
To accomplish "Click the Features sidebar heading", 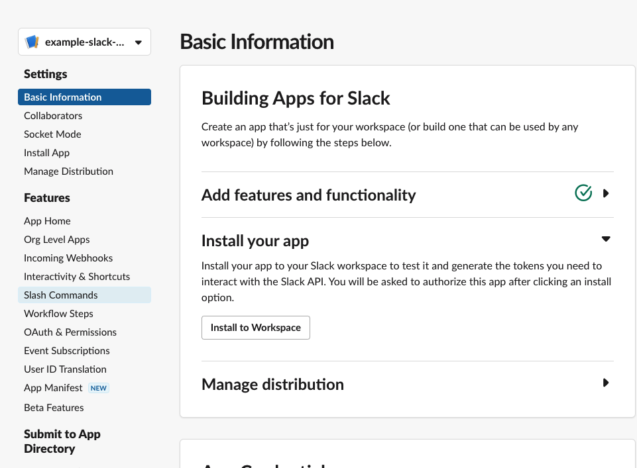I will coord(47,198).
